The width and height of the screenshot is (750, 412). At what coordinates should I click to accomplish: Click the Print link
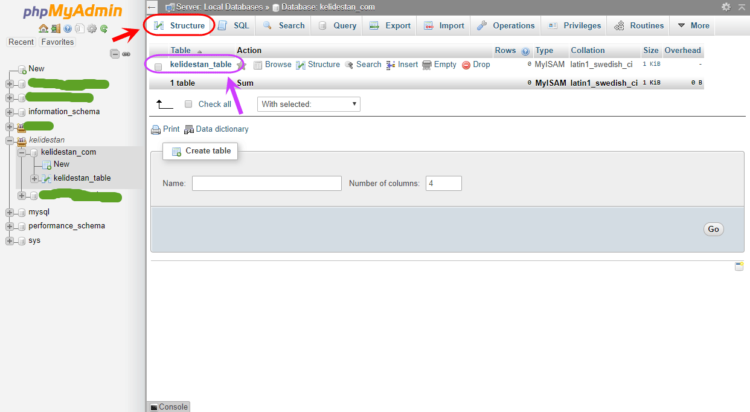click(165, 129)
